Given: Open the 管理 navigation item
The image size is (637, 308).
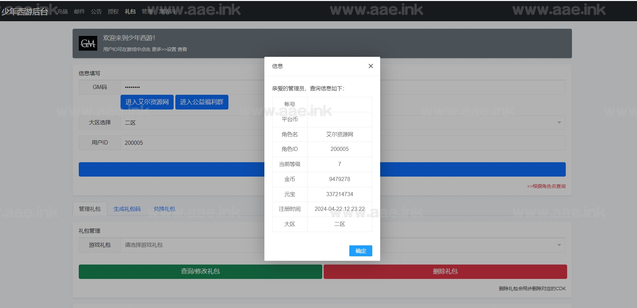Looking at the screenshot, I should coord(147,11).
